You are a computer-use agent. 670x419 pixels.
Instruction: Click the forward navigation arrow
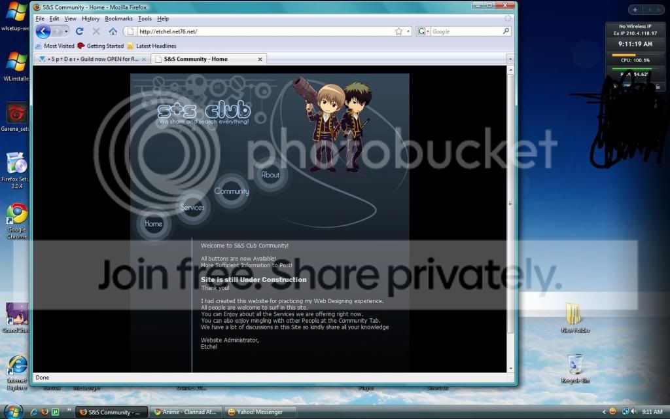click(58, 31)
